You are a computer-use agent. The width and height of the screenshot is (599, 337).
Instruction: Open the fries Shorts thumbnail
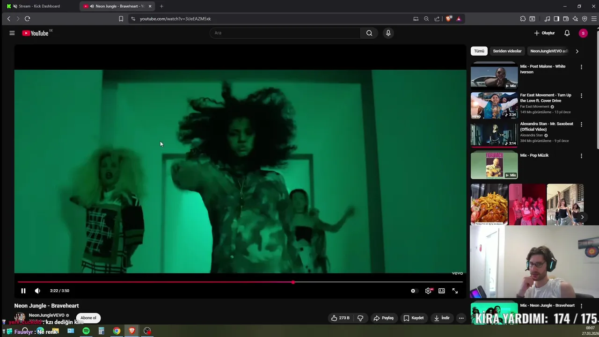(x=489, y=205)
